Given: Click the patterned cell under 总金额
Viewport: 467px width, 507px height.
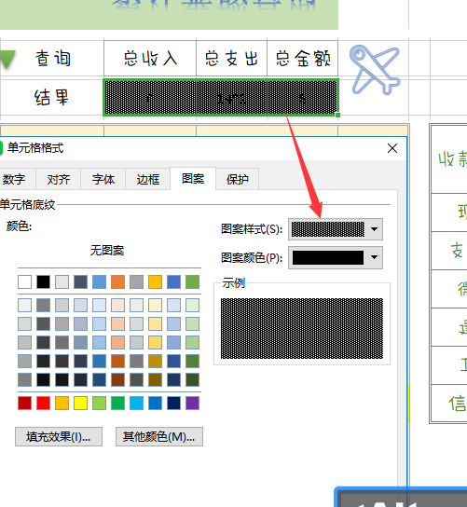Looking at the screenshot, I should point(302,97).
